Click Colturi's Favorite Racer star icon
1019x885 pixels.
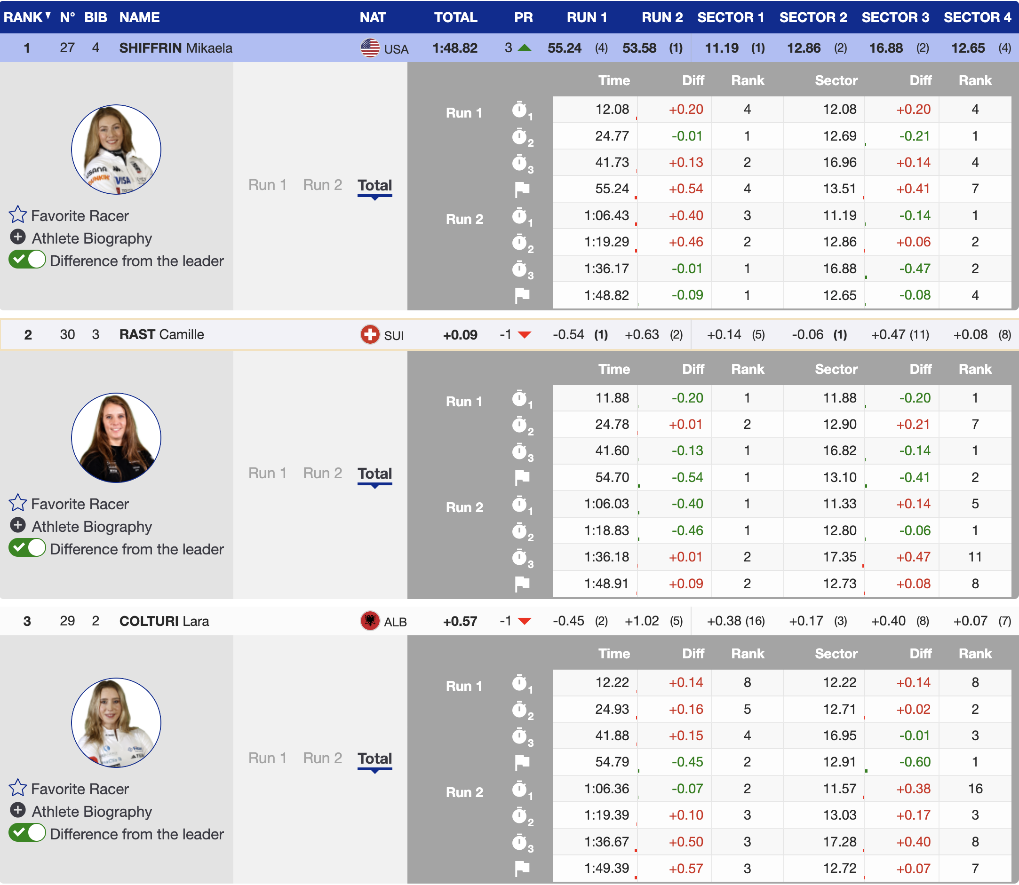click(x=18, y=788)
